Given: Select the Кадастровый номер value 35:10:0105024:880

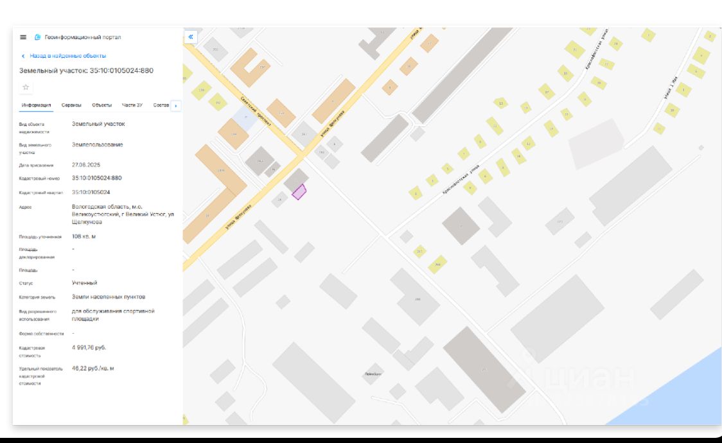Looking at the screenshot, I should point(97,178).
